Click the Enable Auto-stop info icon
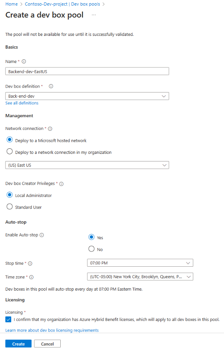Image resolution: width=224 pixels, height=352 pixels. tap(42, 235)
